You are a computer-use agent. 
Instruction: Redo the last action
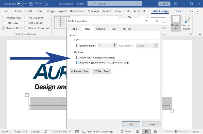tap(46, 4)
